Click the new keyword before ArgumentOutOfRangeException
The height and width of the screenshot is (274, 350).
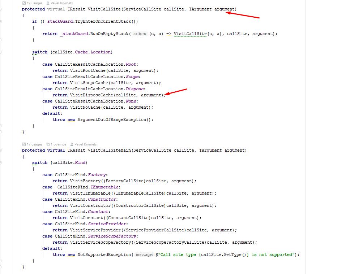pos(72,119)
